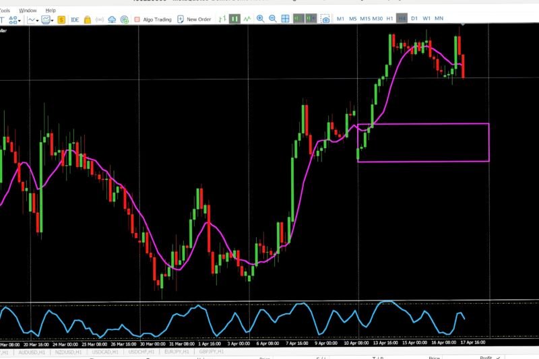
Task: Select the H1 timeframe
Action: click(x=389, y=19)
